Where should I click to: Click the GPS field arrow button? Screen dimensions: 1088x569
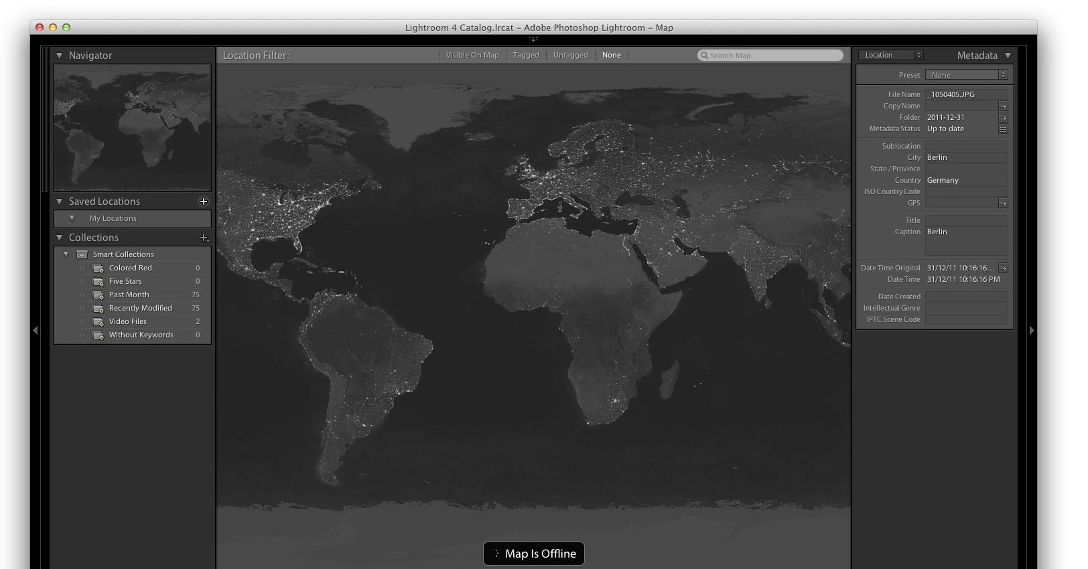[1003, 203]
